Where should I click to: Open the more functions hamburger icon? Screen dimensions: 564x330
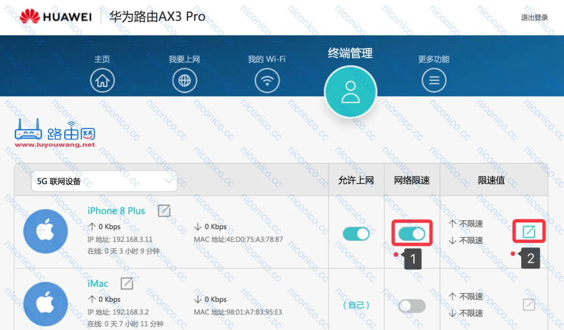(x=434, y=80)
